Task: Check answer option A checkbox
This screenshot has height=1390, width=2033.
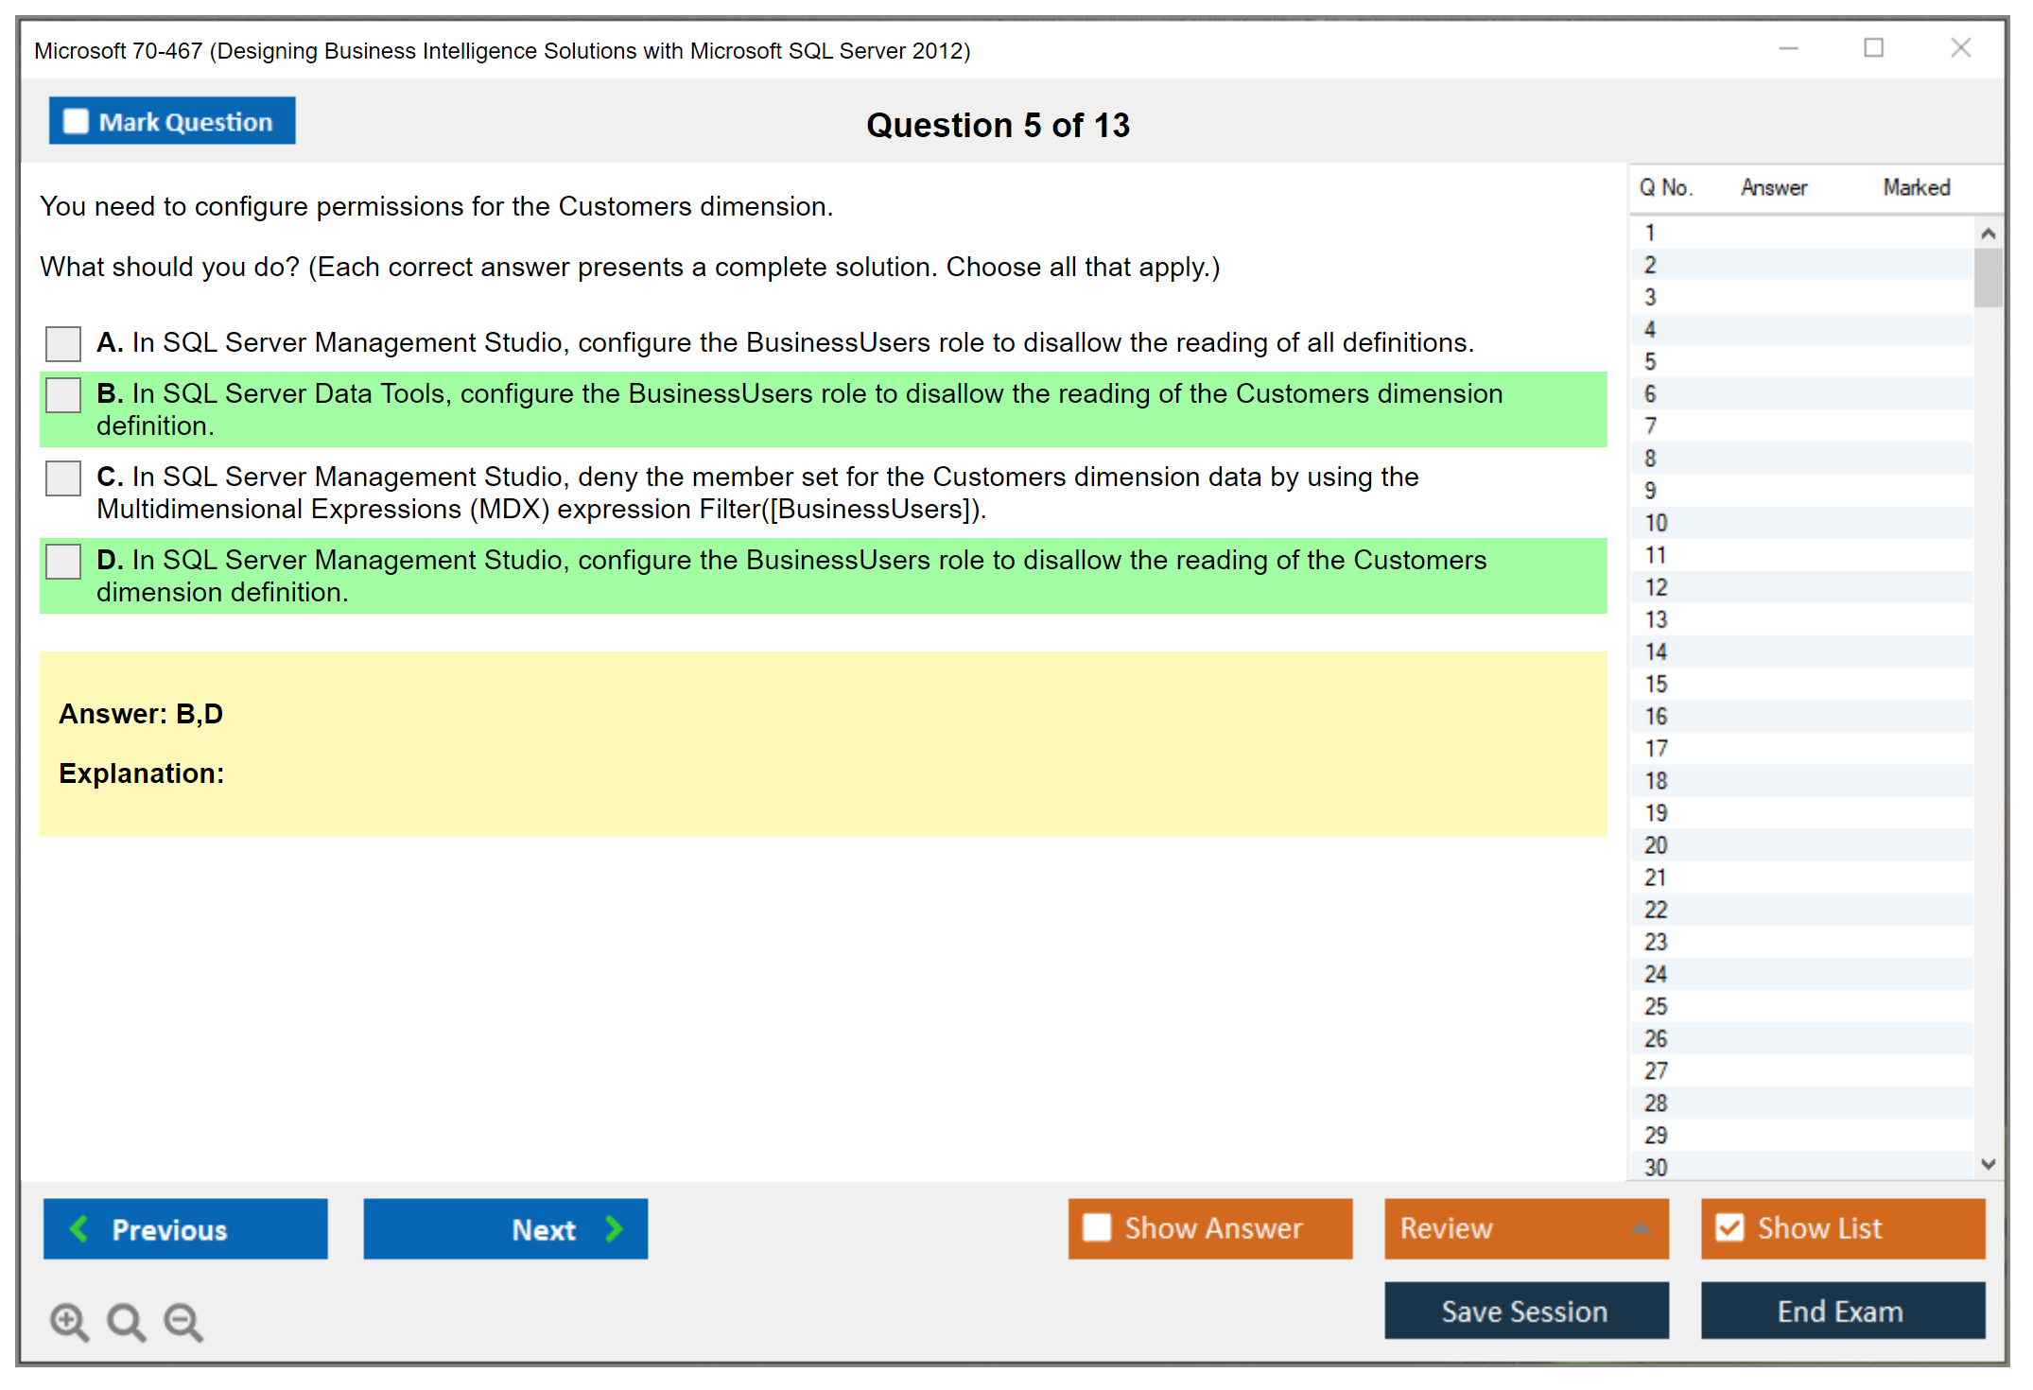Action: pyautogui.click(x=61, y=343)
